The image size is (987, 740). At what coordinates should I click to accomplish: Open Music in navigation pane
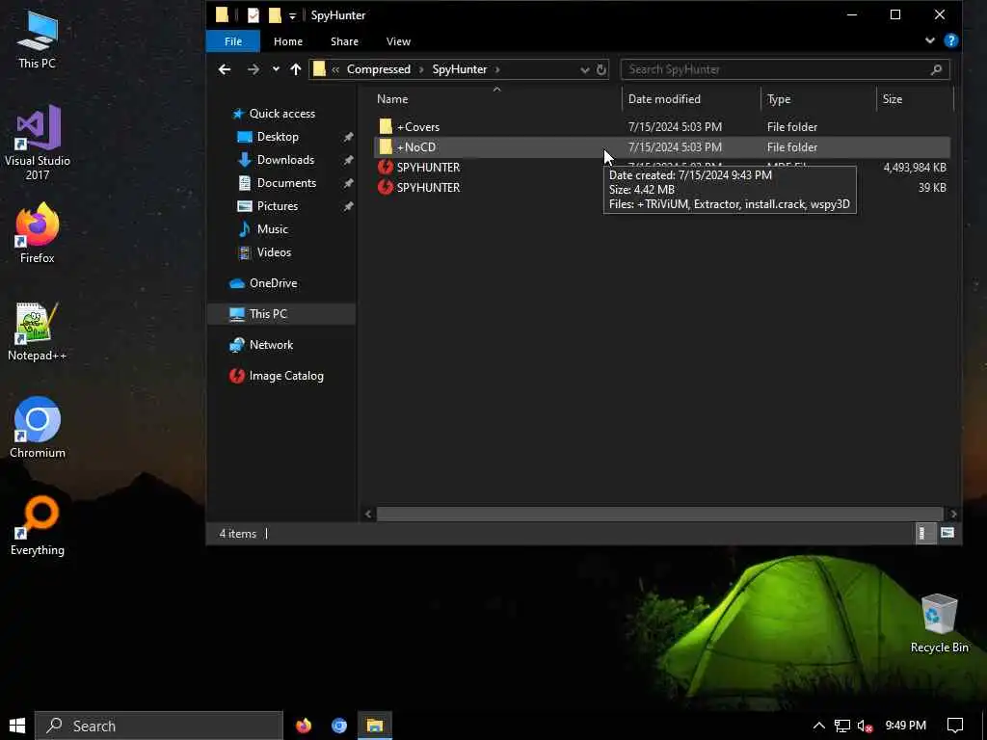(272, 229)
